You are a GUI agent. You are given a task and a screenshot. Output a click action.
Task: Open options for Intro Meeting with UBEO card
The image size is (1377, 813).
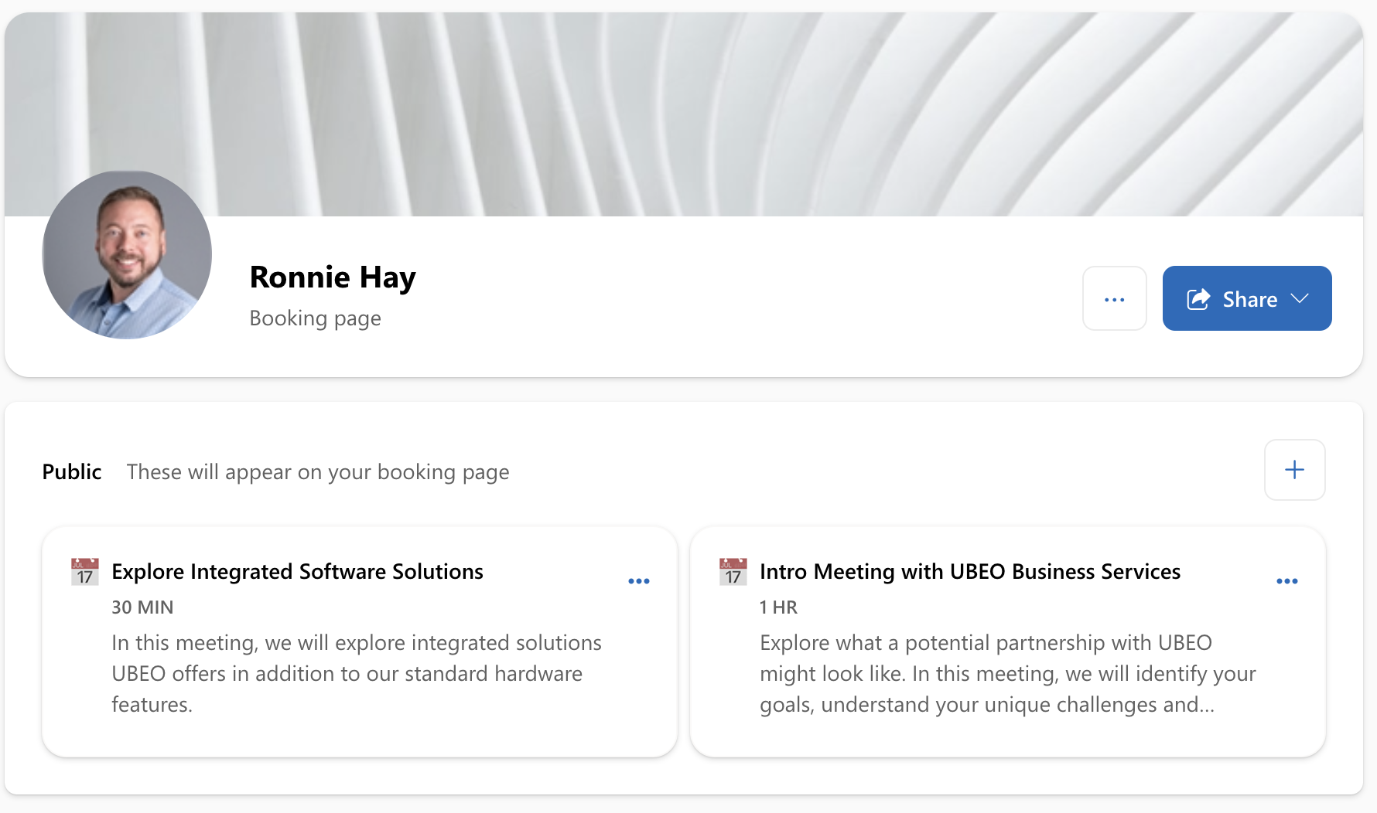pos(1287,581)
